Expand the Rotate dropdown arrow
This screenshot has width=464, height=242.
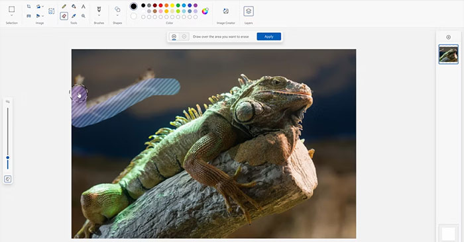pyautogui.click(x=43, y=7)
